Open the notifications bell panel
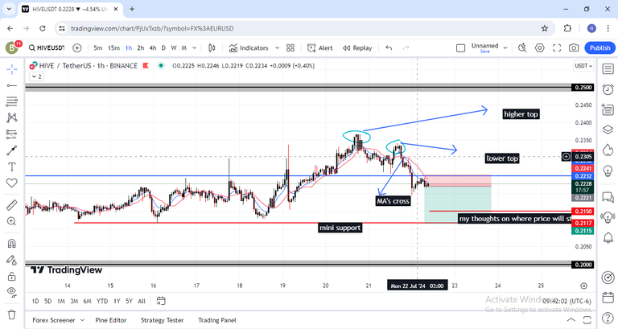The width and height of the screenshot is (618, 329). click(608, 237)
